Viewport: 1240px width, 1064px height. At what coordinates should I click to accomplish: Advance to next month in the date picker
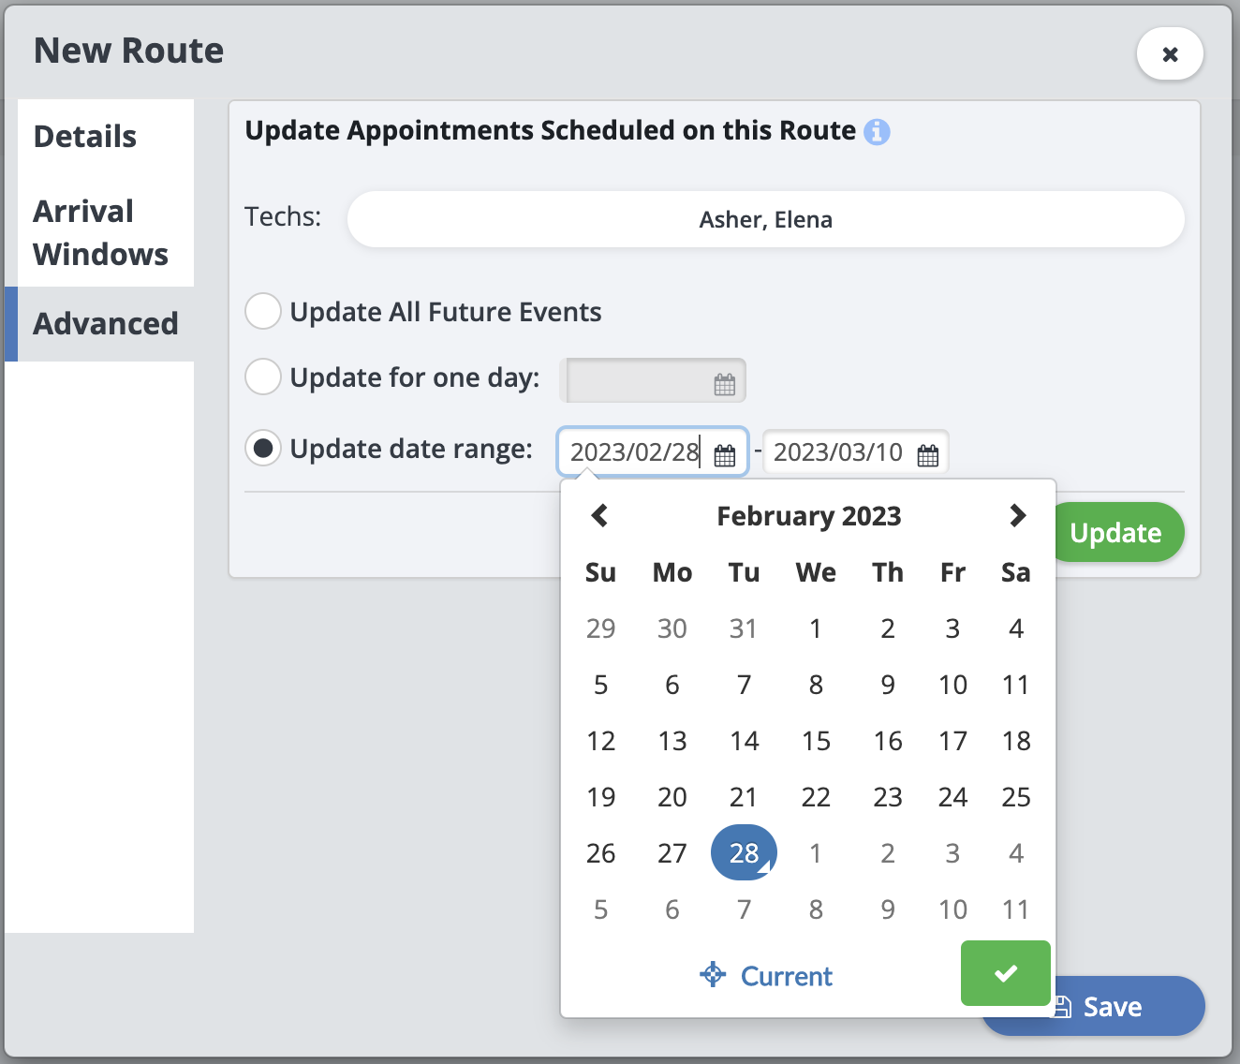[x=1017, y=515]
